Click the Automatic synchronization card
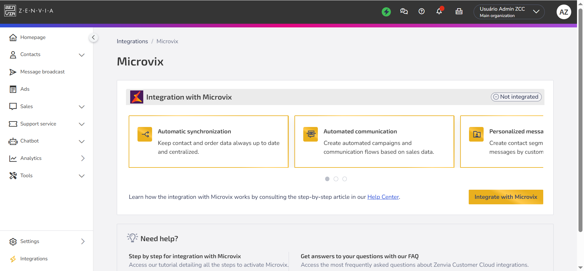This screenshot has width=584, height=271. (x=209, y=142)
